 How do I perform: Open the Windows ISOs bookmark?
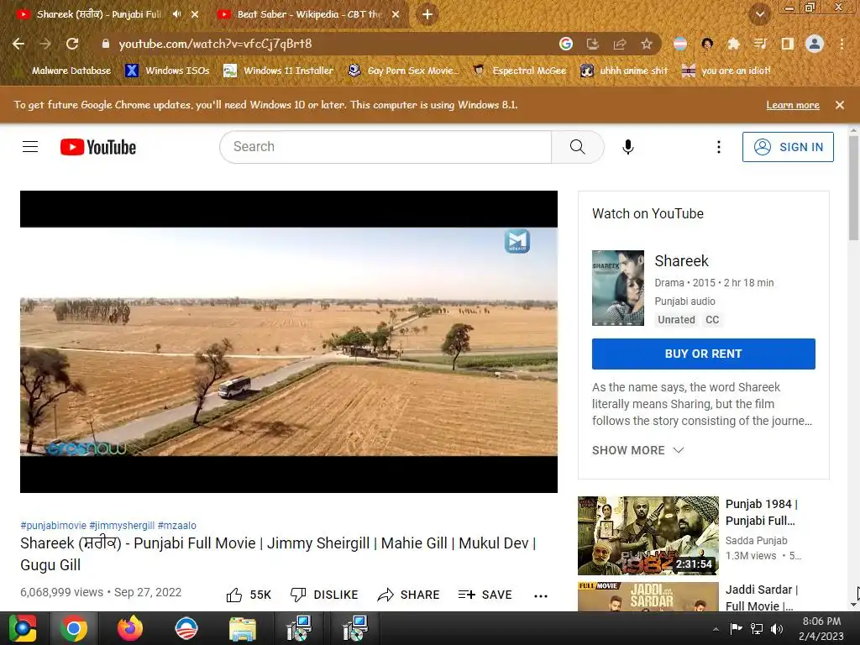(x=167, y=71)
